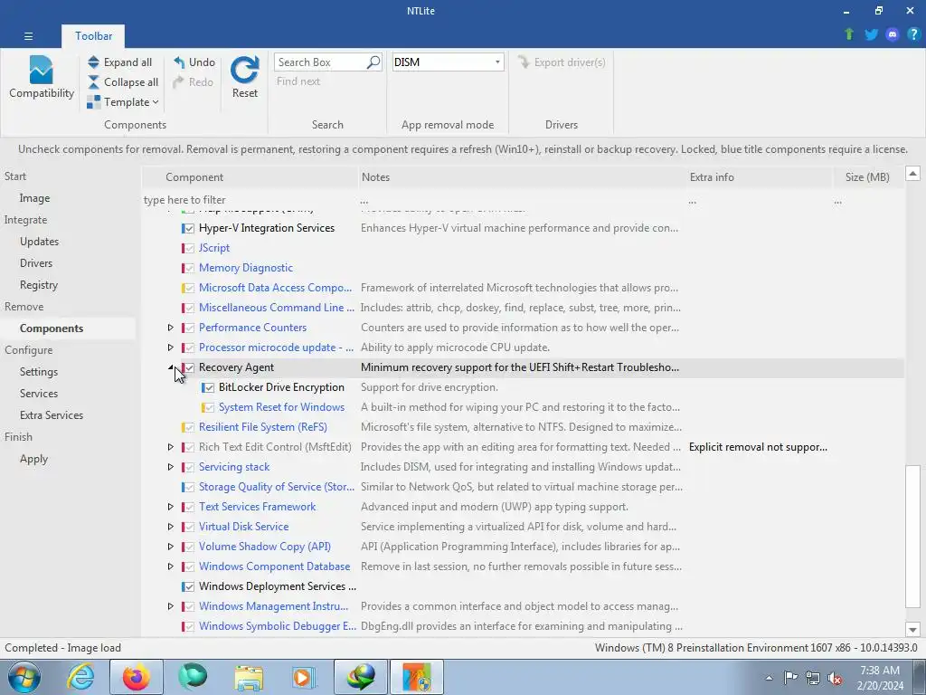Go to the Apply page
Image resolution: width=926 pixels, height=695 pixels.
point(33,459)
